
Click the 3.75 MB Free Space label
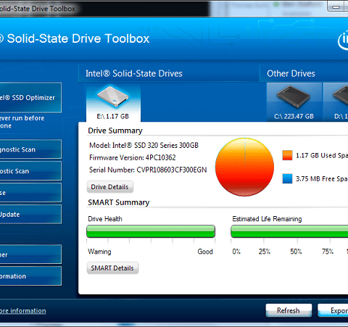(322, 179)
